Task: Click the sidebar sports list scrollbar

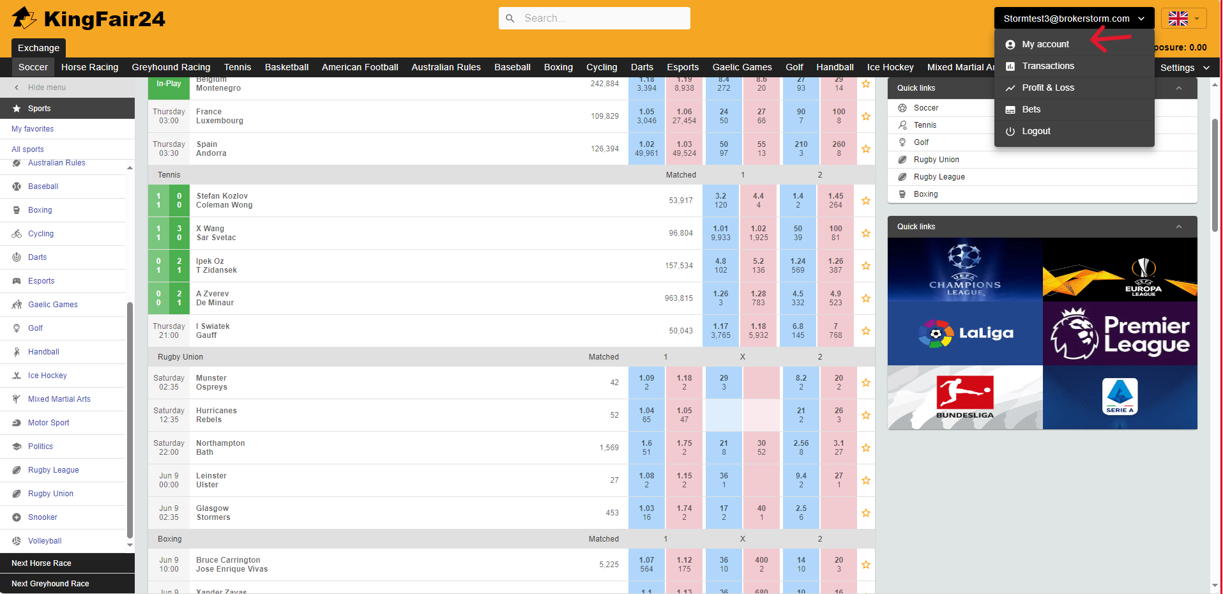Action: tap(130, 422)
